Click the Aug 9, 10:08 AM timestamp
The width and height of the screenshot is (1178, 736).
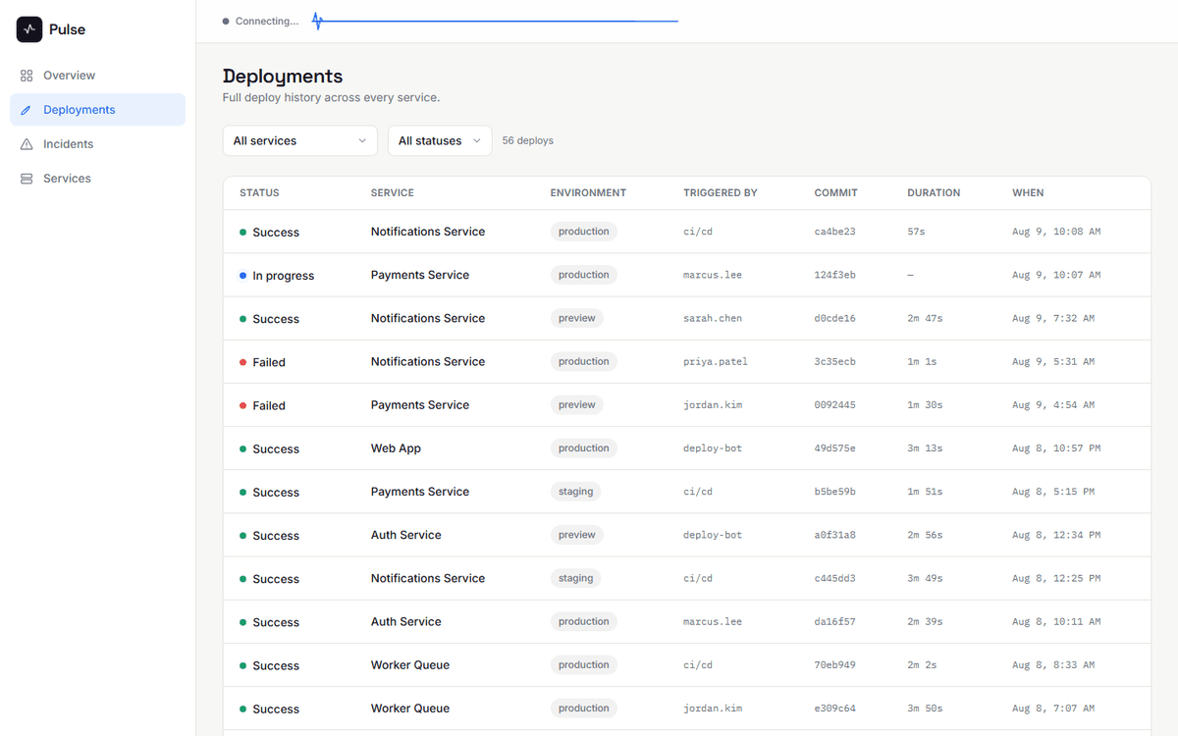pos(1056,232)
